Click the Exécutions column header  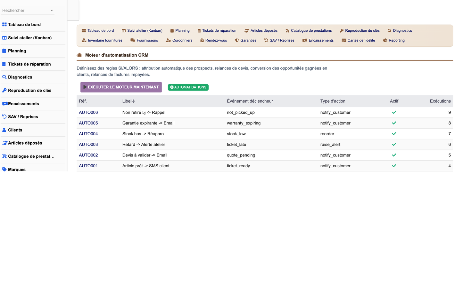pos(440,101)
